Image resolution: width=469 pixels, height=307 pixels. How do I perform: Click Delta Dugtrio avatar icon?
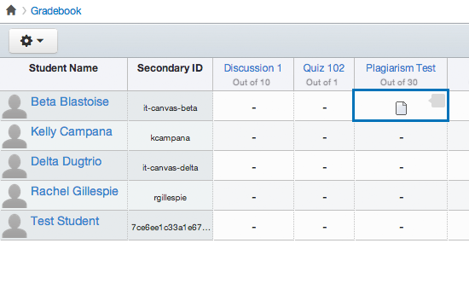coord(14,166)
